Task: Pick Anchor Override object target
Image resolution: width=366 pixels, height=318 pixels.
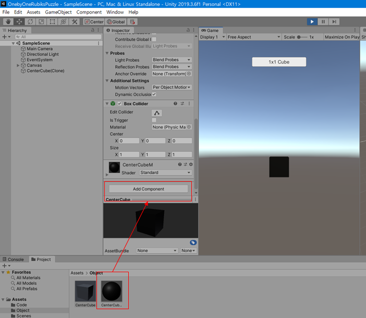Action: (x=189, y=73)
